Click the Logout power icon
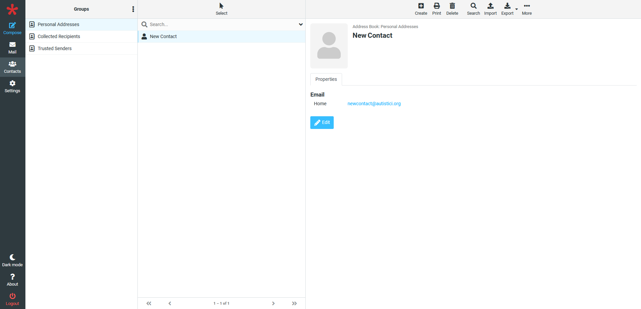 point(12,296)
